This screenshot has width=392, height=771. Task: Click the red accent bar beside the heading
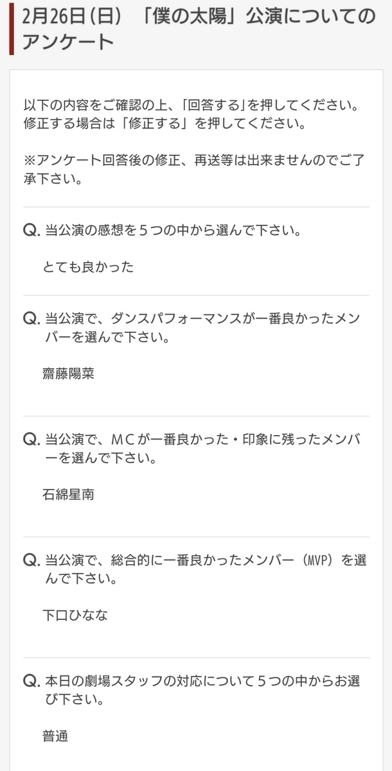tap(12, 28)
